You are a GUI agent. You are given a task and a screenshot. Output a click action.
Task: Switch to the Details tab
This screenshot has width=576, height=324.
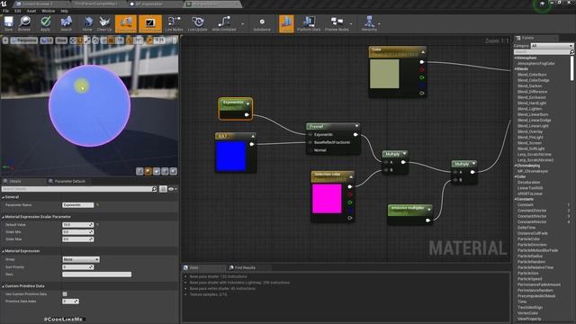coord(14,181)
